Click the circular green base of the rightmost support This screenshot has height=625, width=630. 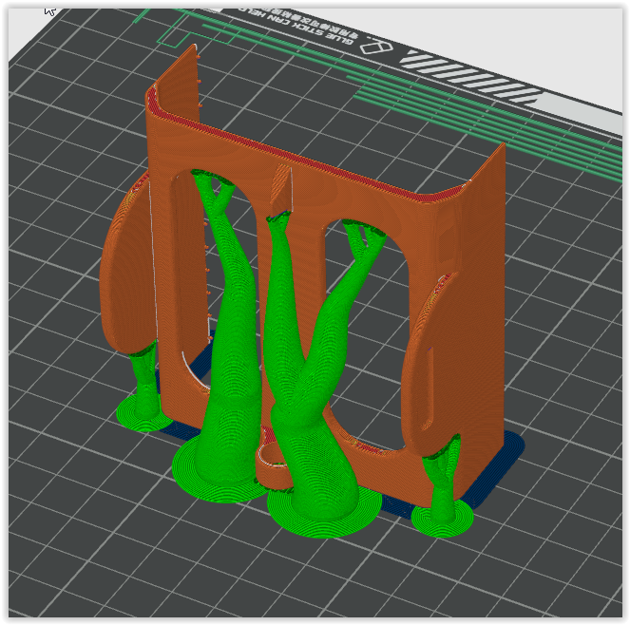tap(442, 519)
